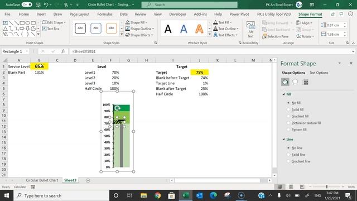Click the zoom slider handle
The image size is (357, 201).
click(x=326, y=186)
